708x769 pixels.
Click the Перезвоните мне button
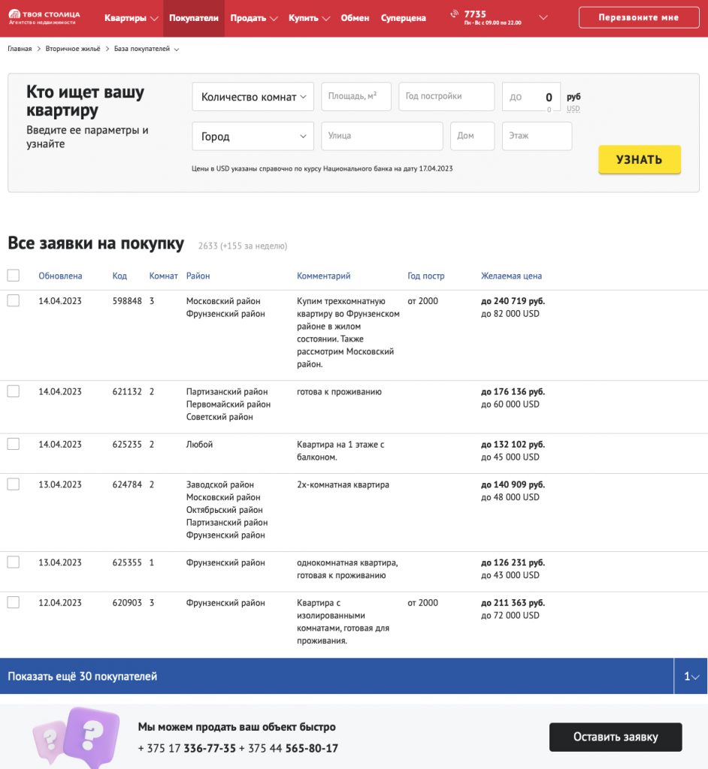(x=639, y=18)
